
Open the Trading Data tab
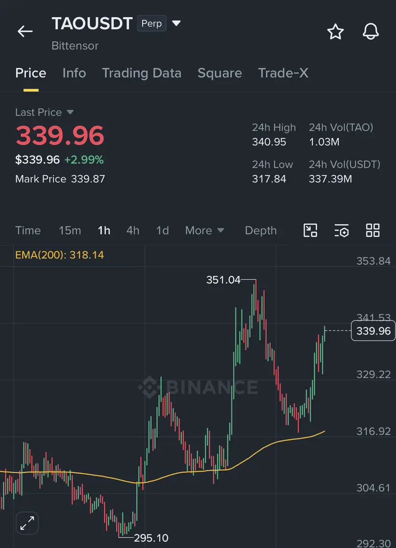(x=142, y=73)
